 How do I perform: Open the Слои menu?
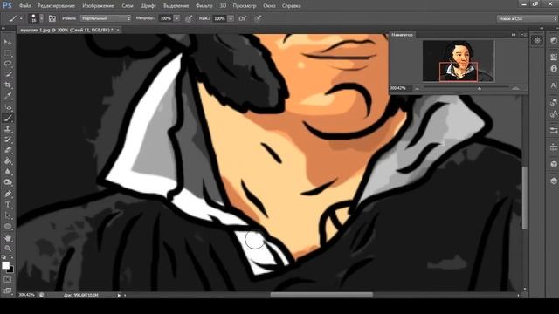[x=128, y=6]
